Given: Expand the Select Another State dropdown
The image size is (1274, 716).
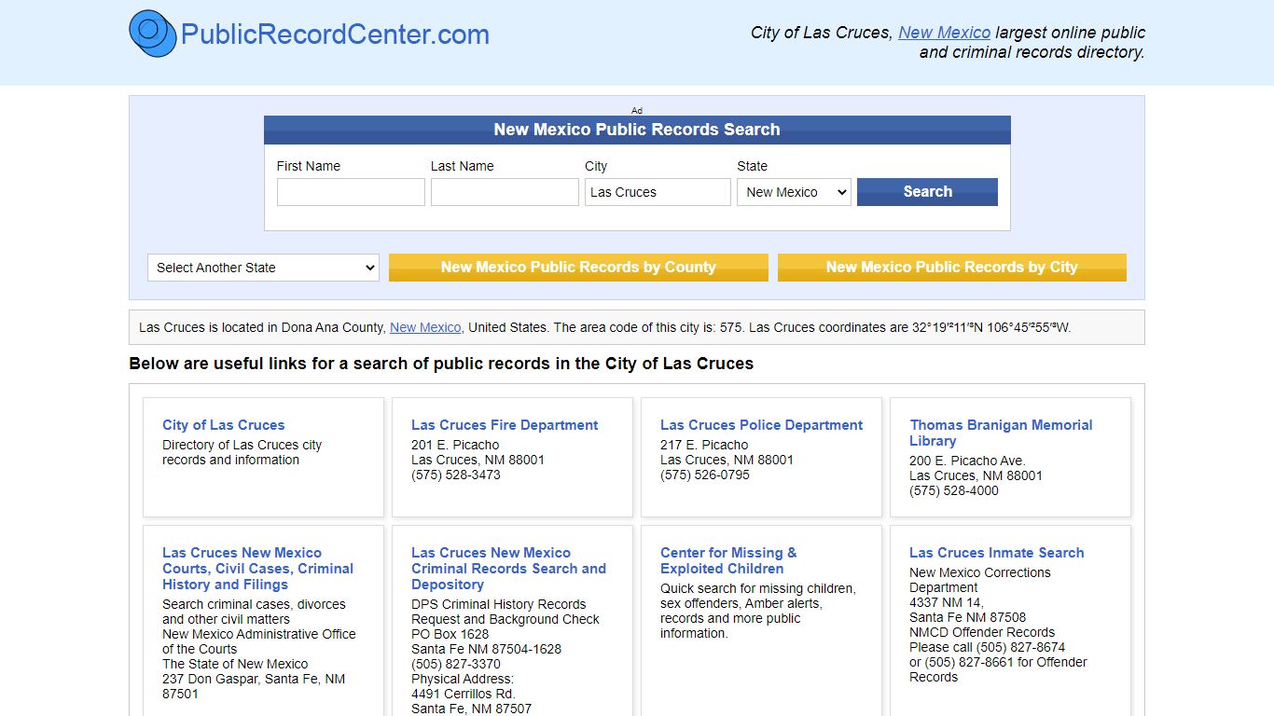Looking at the screenshot, I should (263, 268).
